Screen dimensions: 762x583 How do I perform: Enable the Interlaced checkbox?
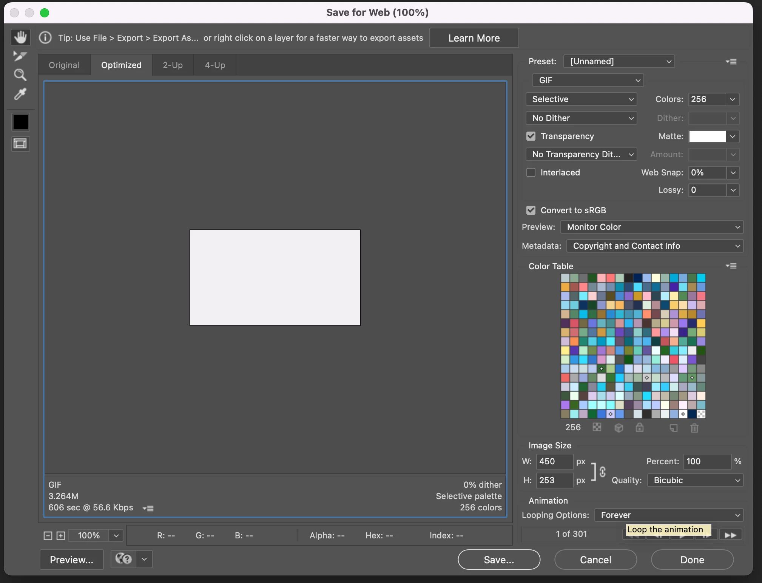(531, 172)
